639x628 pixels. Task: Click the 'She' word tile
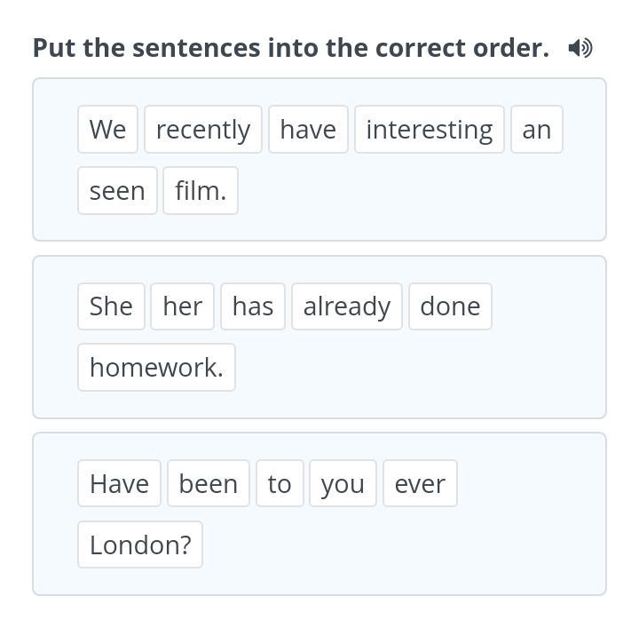point(111,306)
